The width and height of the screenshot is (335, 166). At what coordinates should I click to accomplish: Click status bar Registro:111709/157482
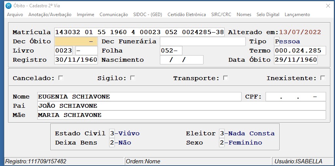64,161
